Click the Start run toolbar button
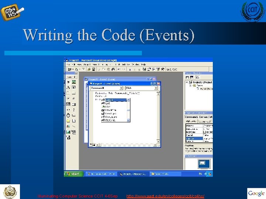 130,69
